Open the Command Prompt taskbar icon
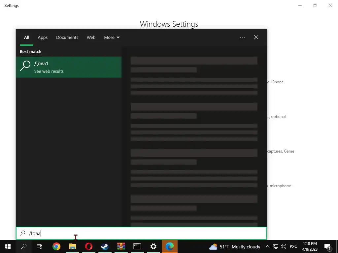 pyautogui.click(x=137, y=246)
